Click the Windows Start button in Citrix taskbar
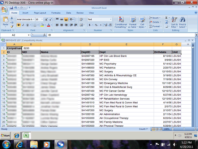The width and height of the screenshot is (198, 149). click(5, 136)
